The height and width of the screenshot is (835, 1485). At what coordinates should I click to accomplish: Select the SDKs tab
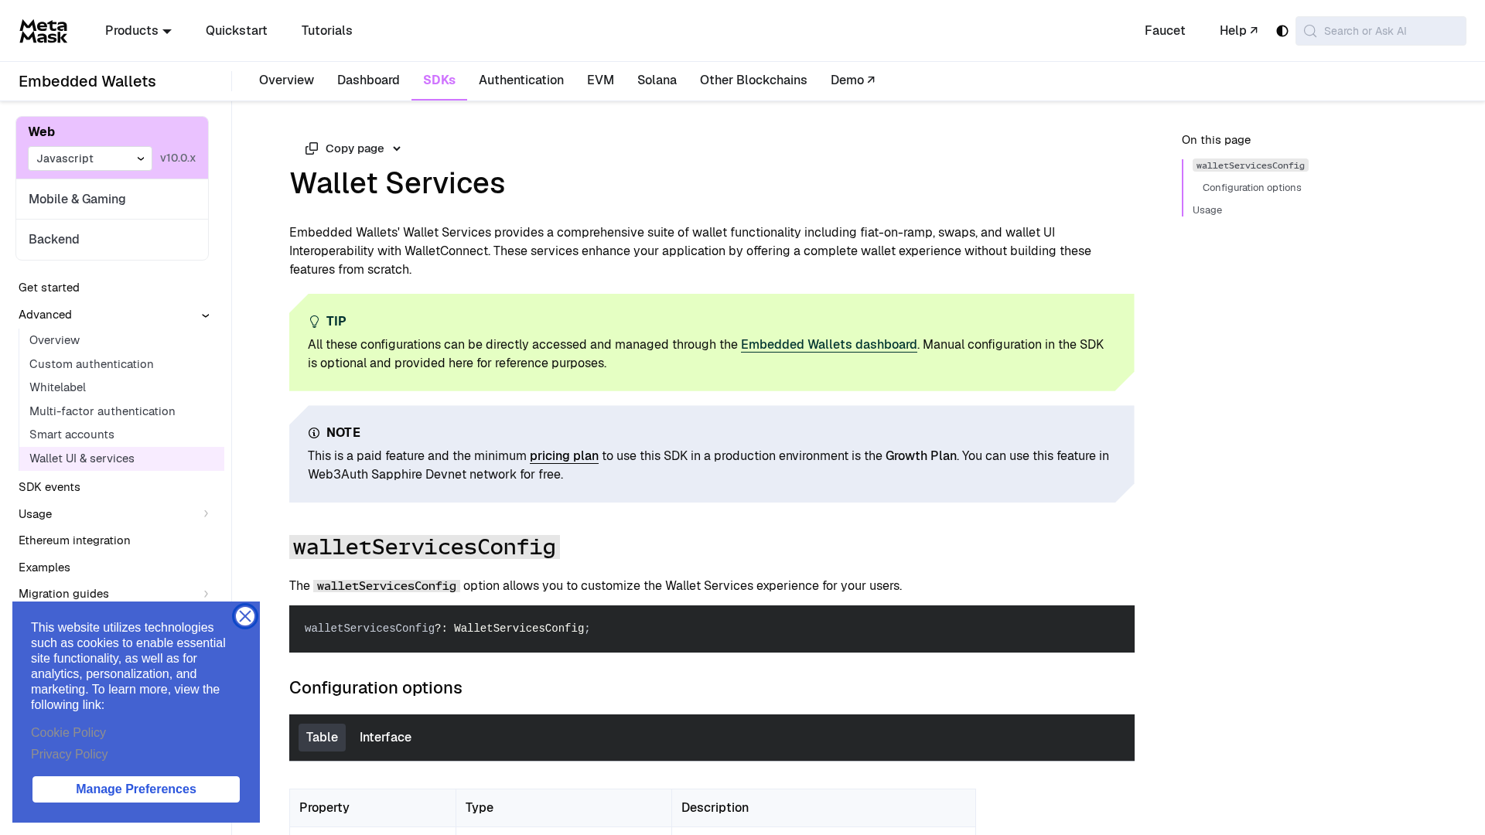[x=439, y=80]
